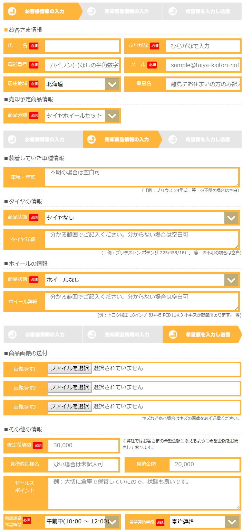This screenshot has width=243, height=532.
Task: Click the red 必須 badge beside メール
Action: click(x=153, y=65)
